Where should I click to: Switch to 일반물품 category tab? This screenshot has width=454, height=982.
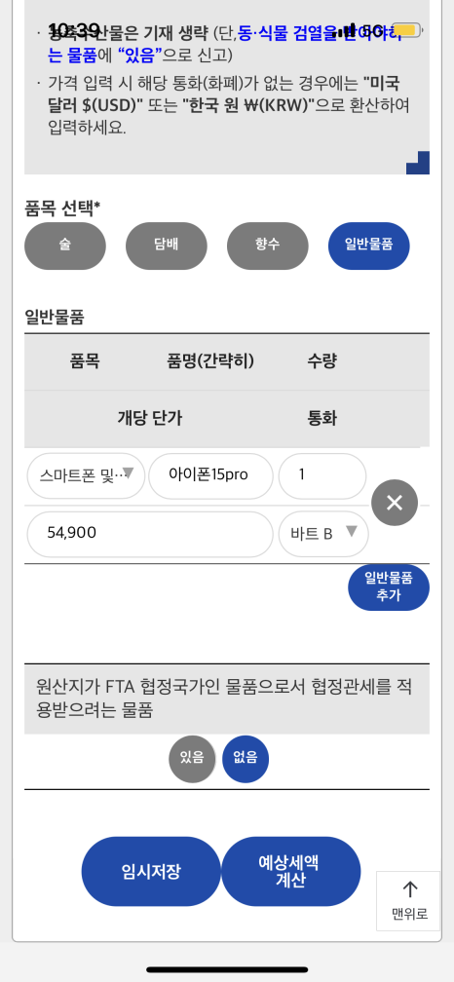369,245
